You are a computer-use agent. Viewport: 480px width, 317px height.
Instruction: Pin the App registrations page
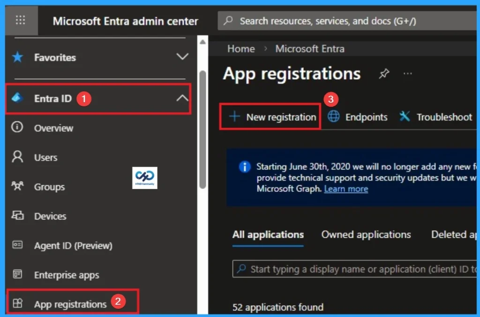(384, 74)
